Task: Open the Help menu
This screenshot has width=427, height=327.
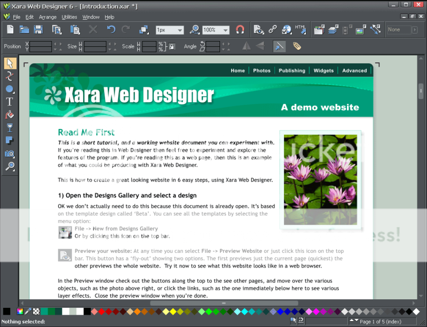Action: point(109,17)
